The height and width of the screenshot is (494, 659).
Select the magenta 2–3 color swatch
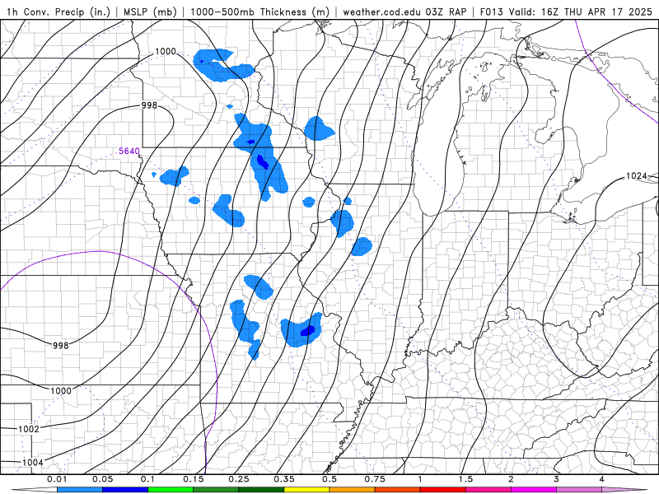pos(534,490)
